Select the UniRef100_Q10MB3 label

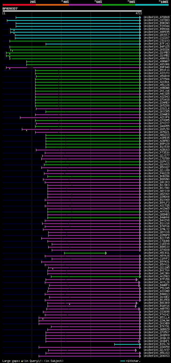coord(157,52)
